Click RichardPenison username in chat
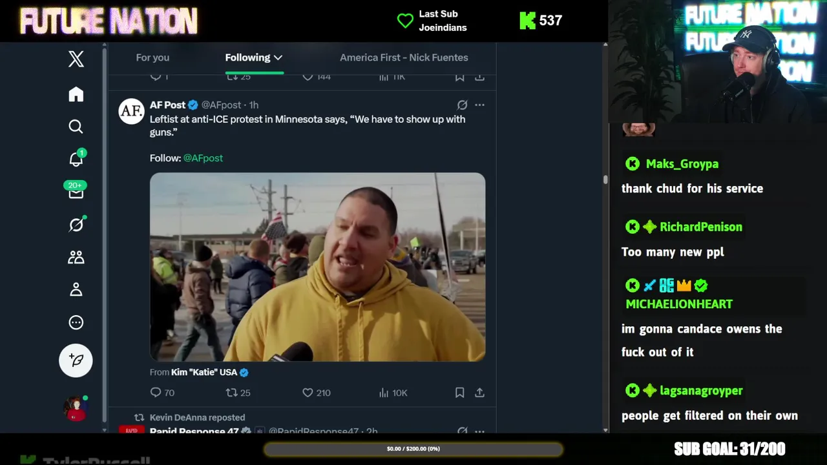 click(x=701, y=227)
